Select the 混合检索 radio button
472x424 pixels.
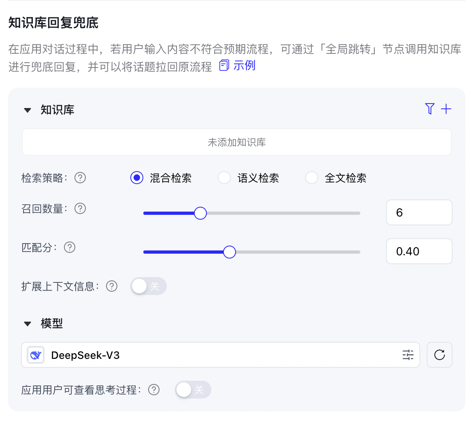pos(137,178)
